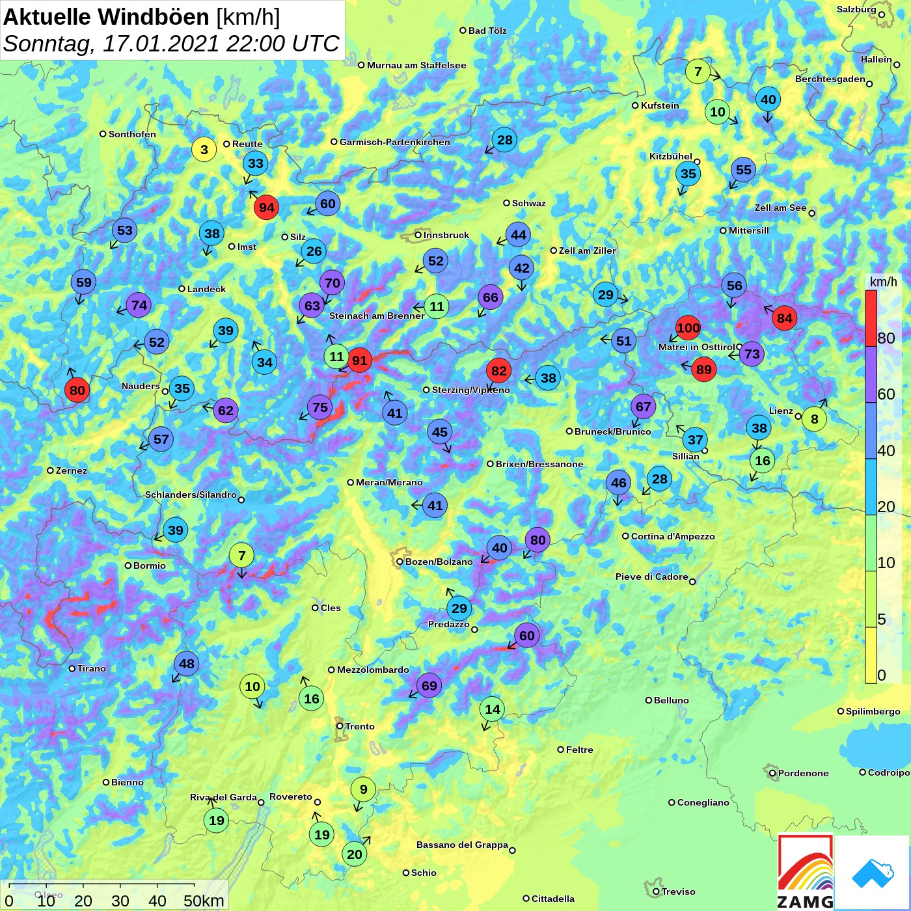The width and height of the screenshot is (911, 911).
Task: Select the yellow 3 marker beside Reutte
Action: pyautogui.click(x=204, y=150)
